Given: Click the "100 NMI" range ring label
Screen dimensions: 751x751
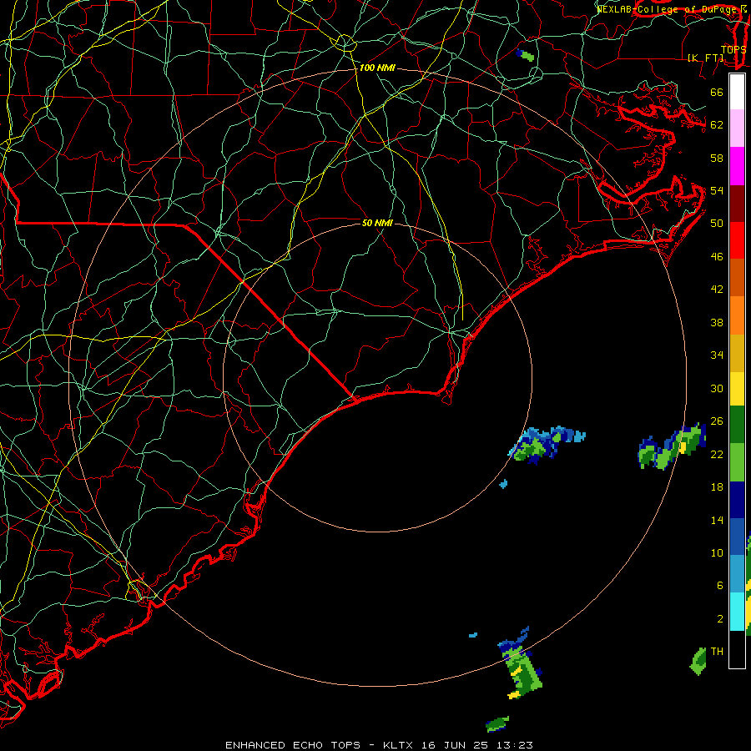Looking at the screenshot, I should click(377, 68).
